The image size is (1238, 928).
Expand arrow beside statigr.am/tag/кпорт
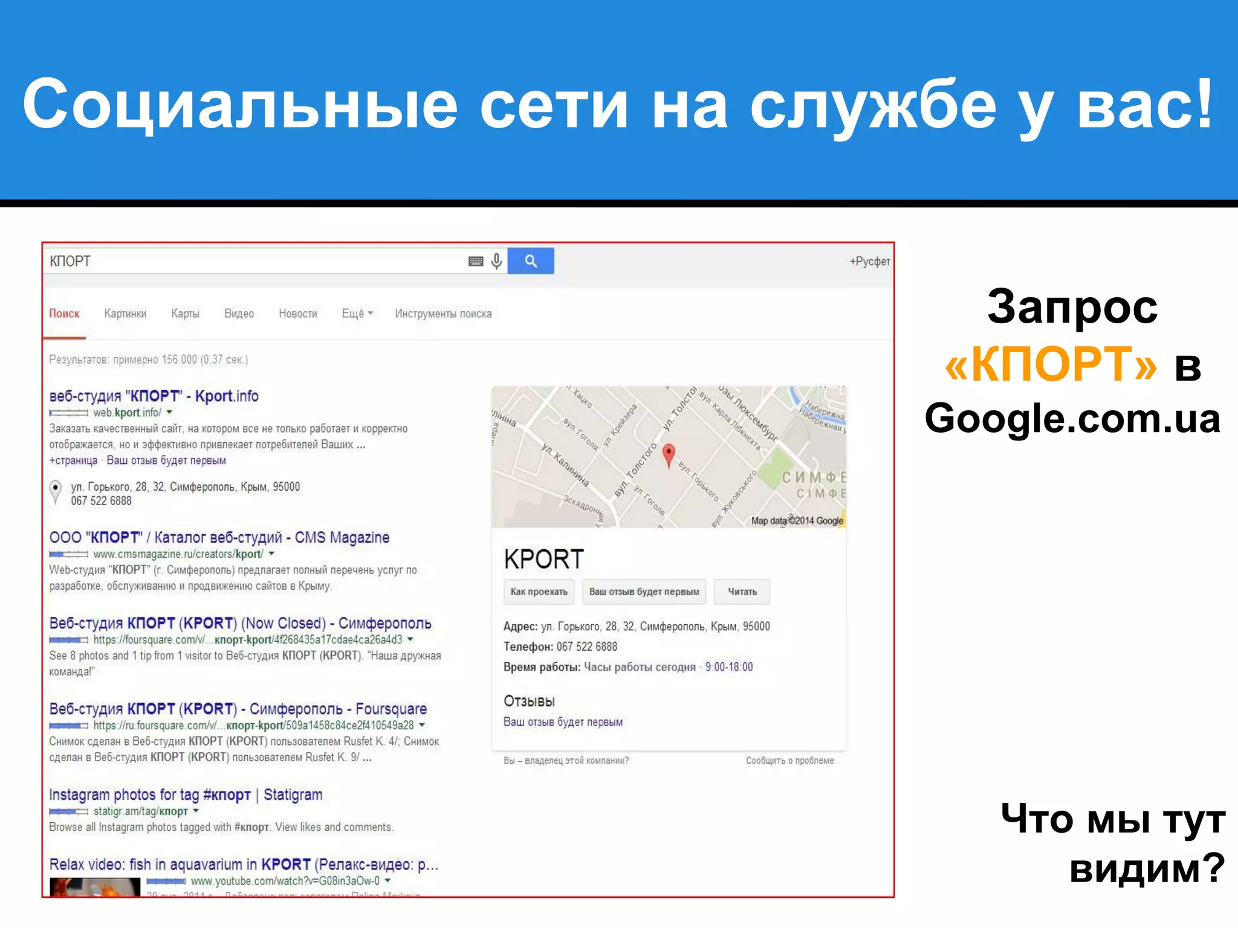[x=196, y=811]
